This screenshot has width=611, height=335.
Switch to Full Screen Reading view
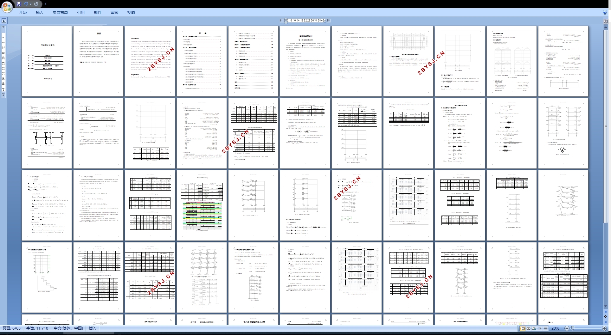pyautogui.click(x=528, y=328)
